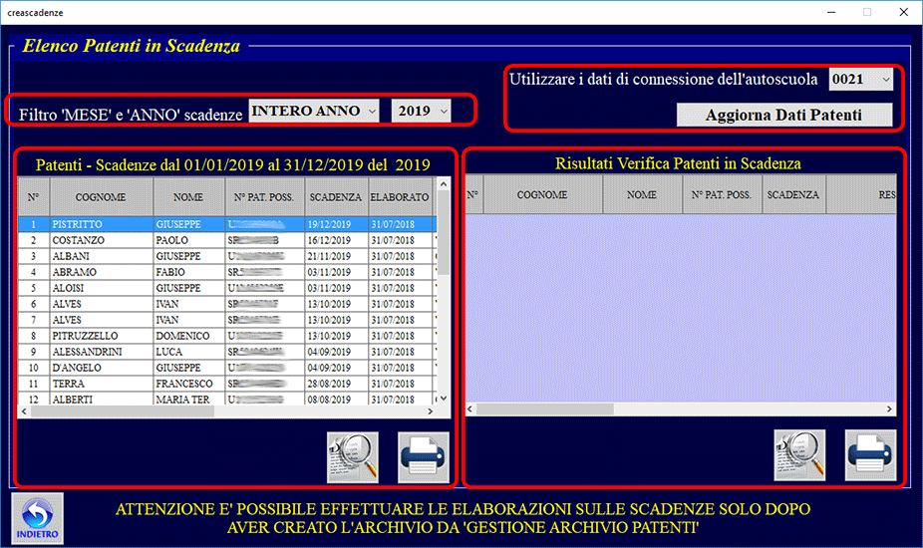
Task: Click SCADENZA header in Risultati table
Action: point(793,194)
